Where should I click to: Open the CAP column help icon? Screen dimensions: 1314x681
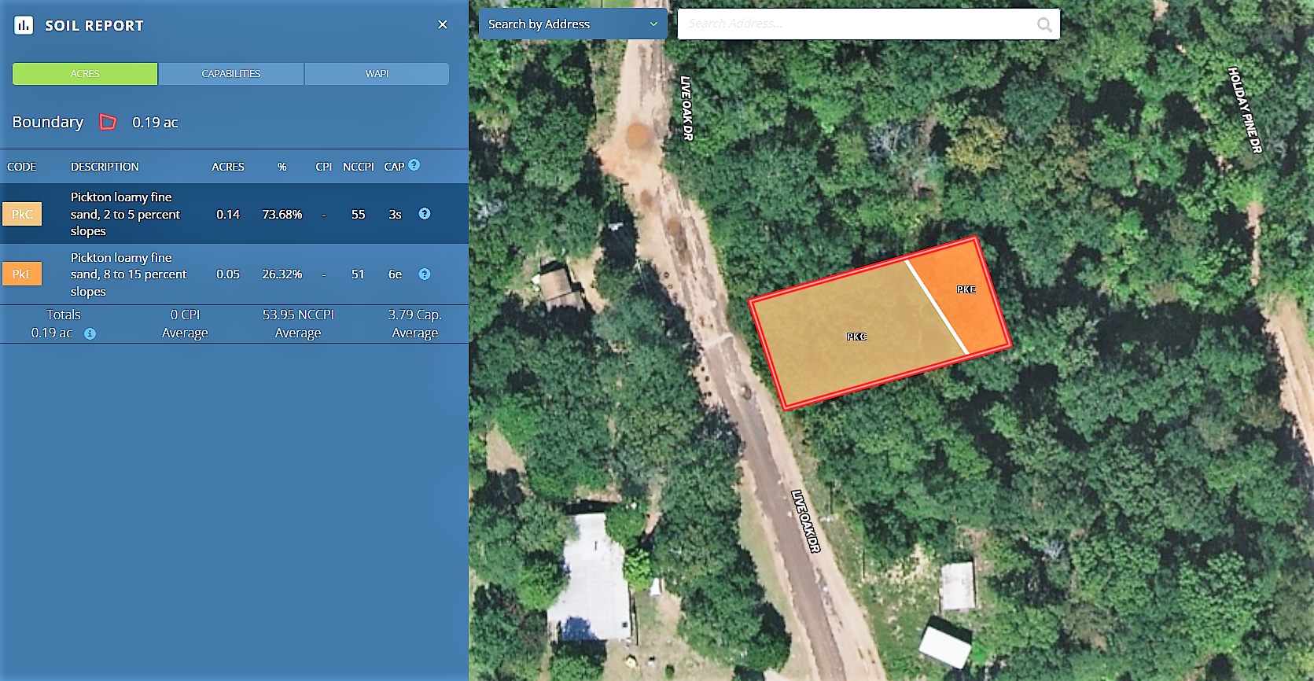point(414,165)
